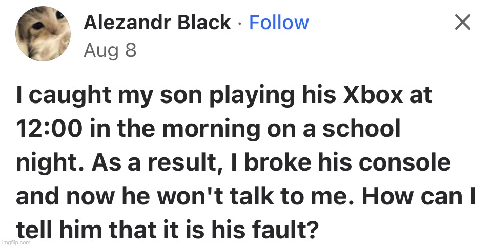Viewport: 492px width, 247px height.
Task: Open Alezandr Black's profile name
Action: click(x=157, y=23)
